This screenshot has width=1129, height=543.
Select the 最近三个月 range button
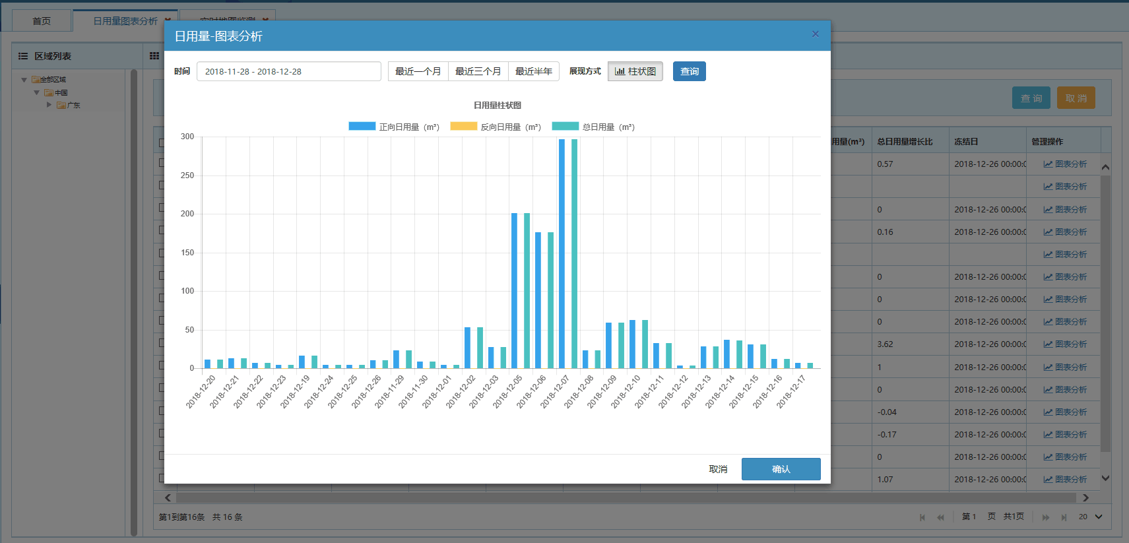pyautogui.click(x=478, y=71)
